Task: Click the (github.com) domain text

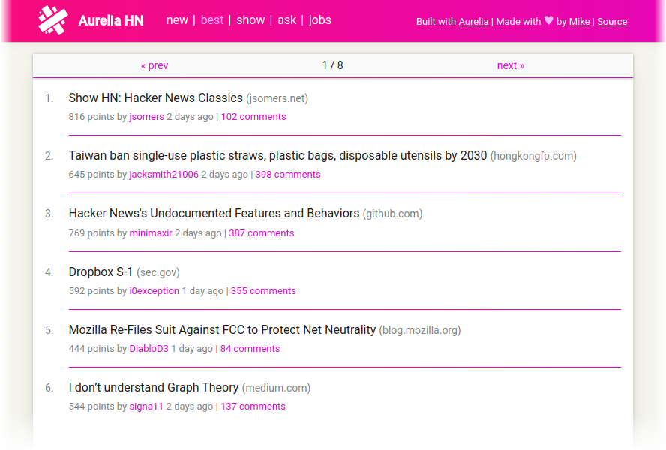Action: 392,214
